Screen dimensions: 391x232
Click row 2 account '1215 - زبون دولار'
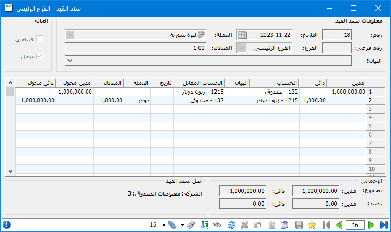pyautogui.click(x=274, y=100)
